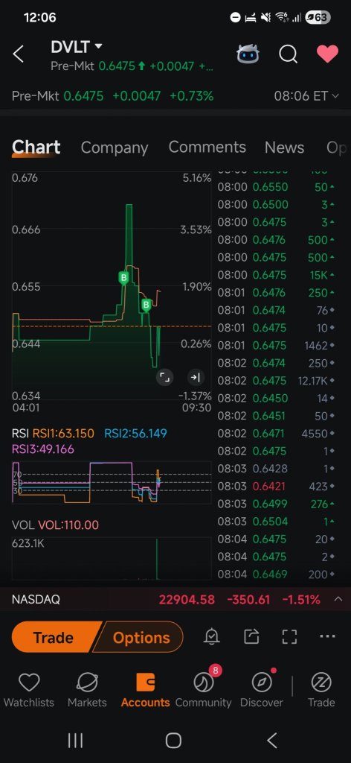351x763 pixels.
Task: Switch to the Company tab
Action: click(x=114, y=148)
